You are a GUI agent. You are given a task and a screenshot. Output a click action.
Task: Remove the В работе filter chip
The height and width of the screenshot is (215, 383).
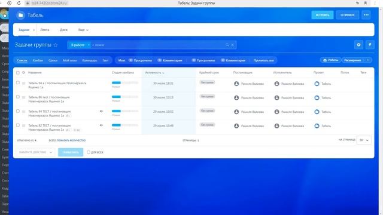point(89,45)
